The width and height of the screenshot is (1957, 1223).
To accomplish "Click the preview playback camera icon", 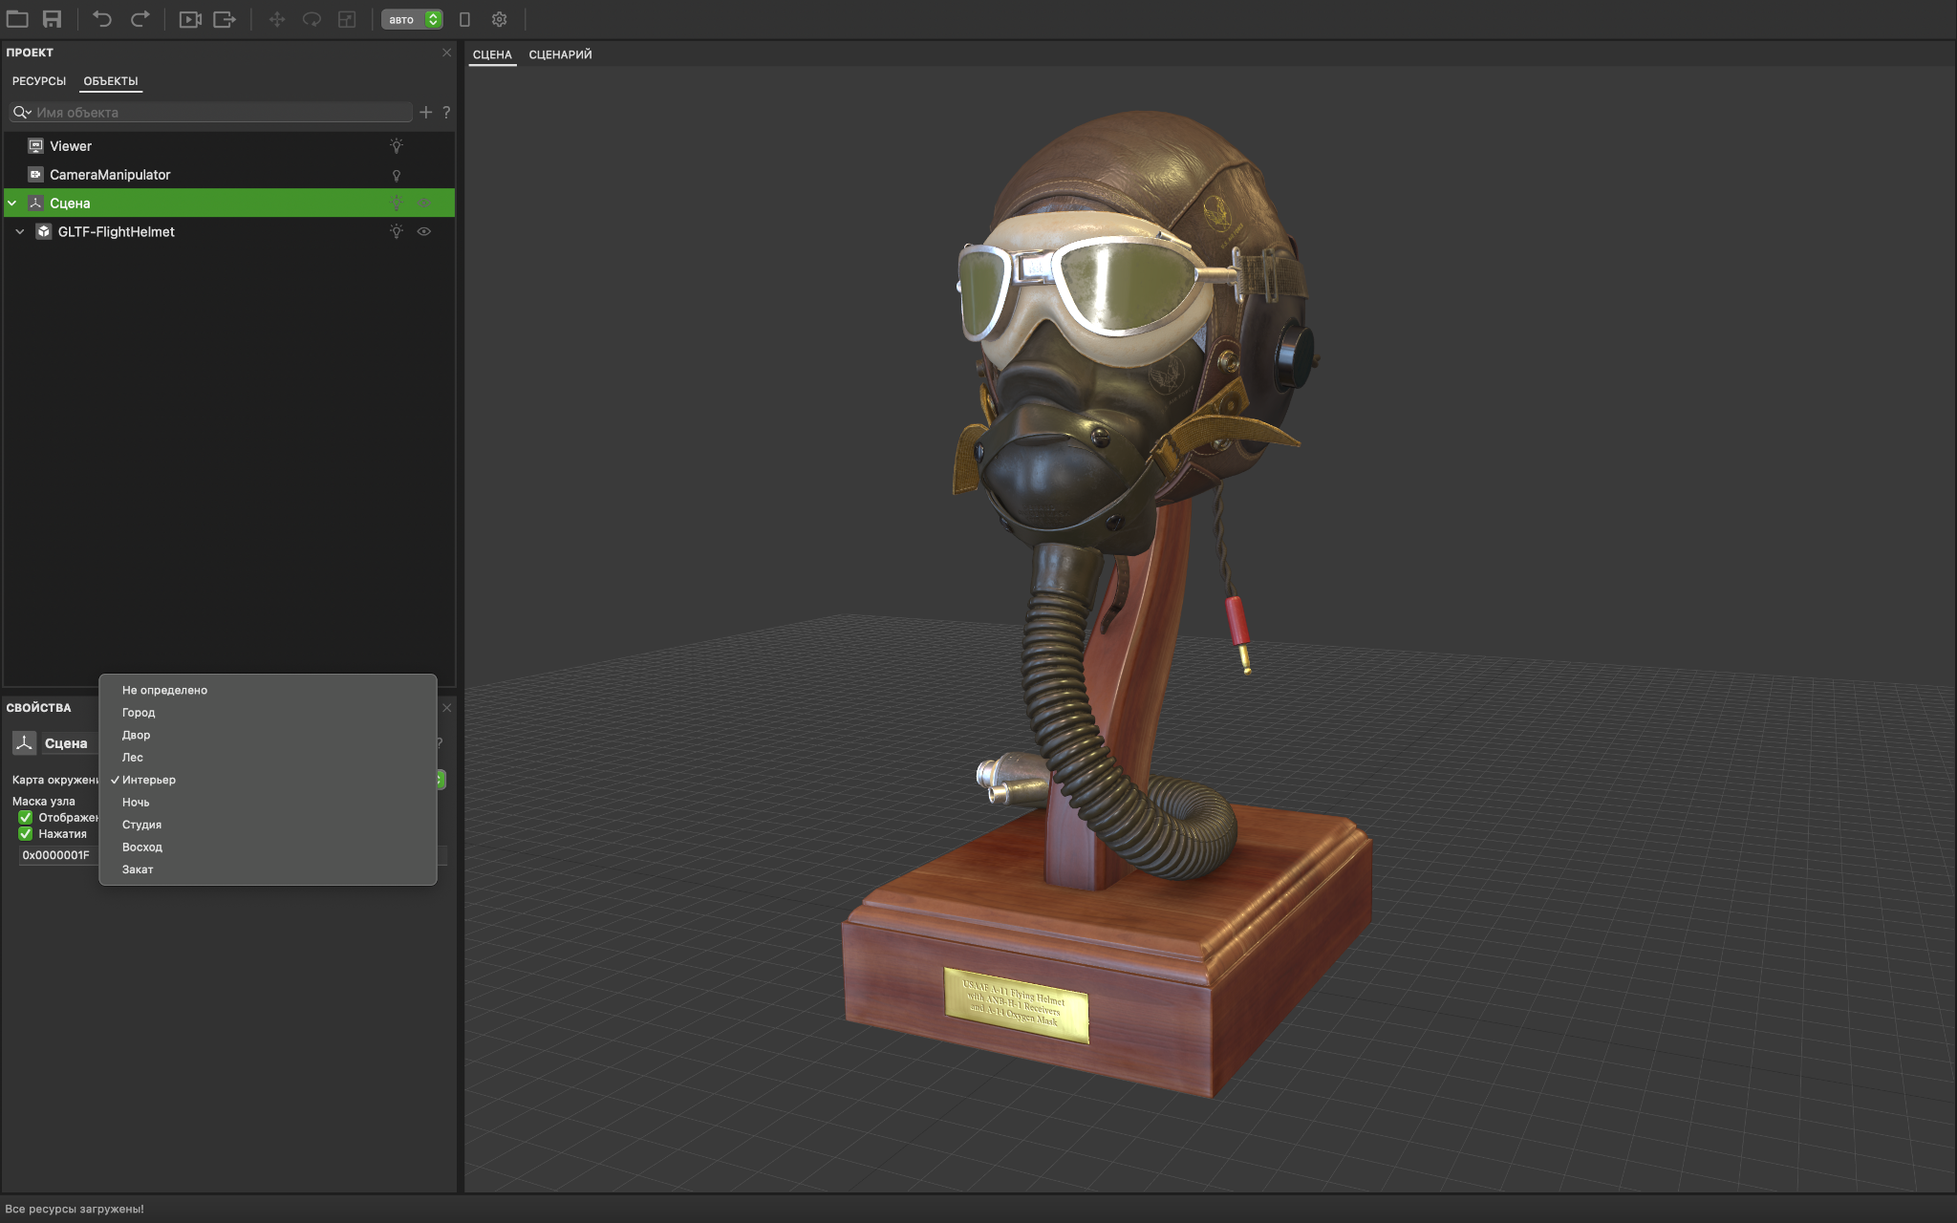I will (x=190, y=19).
